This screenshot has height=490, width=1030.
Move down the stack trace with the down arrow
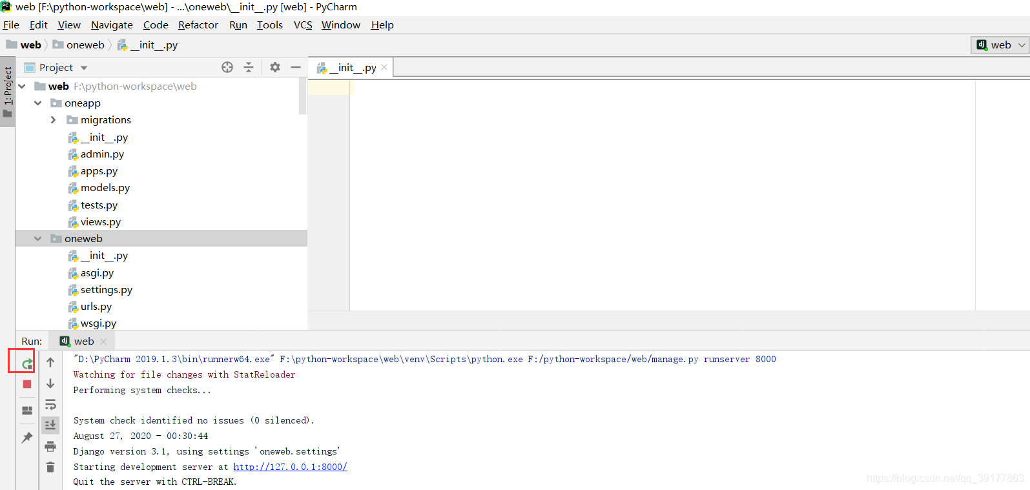[x=50, y=383]
